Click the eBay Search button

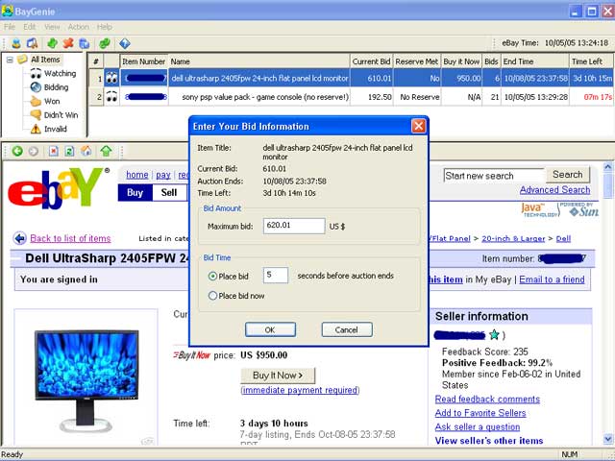tap(568, 175)
